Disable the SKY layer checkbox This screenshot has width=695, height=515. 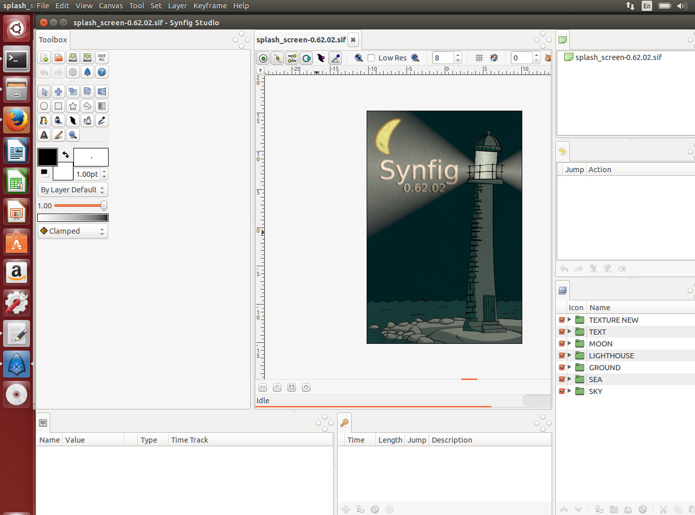(562, 391)
